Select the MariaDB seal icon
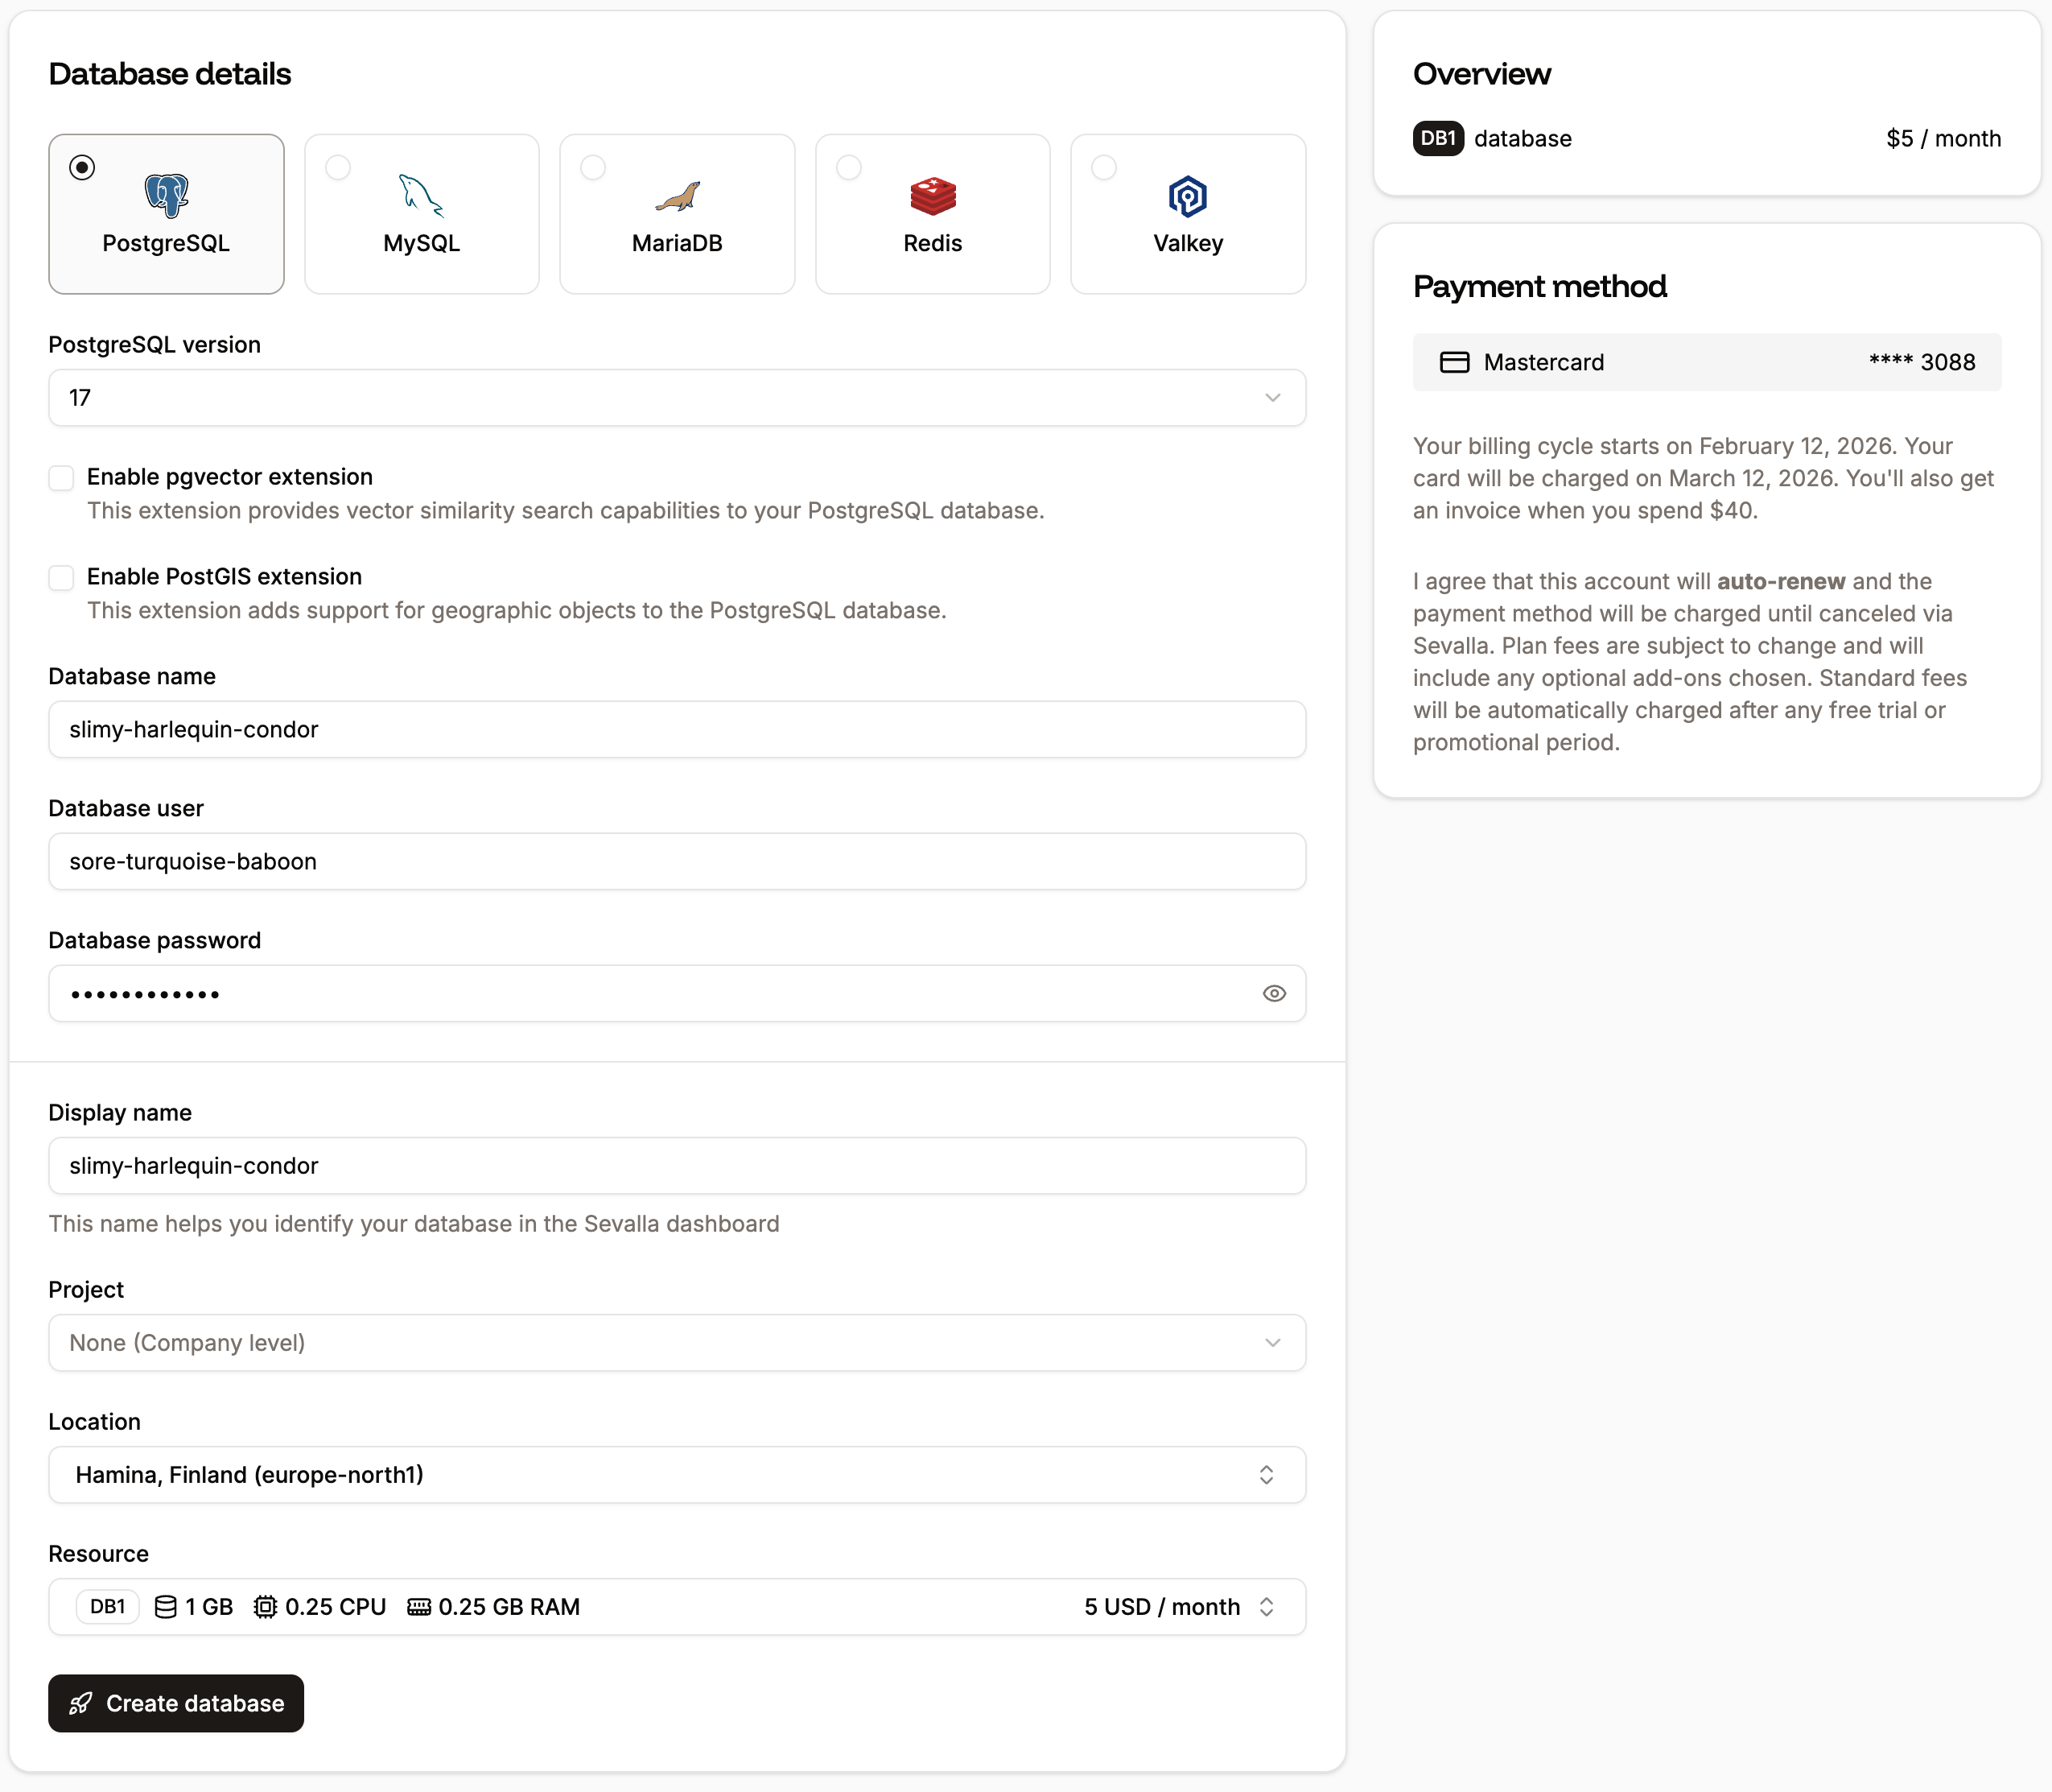Viewport: 2052px width, 1792px height. (676, 196)
